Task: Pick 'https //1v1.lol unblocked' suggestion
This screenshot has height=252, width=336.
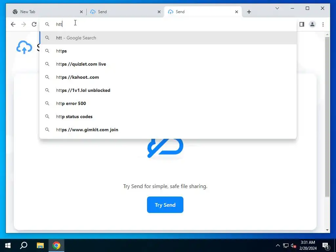Action: tap(168, 90)
